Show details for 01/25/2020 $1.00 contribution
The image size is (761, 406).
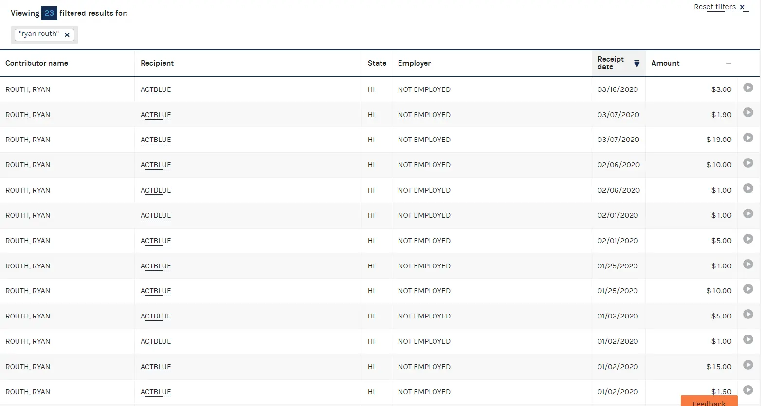click(x=748, y=264)
